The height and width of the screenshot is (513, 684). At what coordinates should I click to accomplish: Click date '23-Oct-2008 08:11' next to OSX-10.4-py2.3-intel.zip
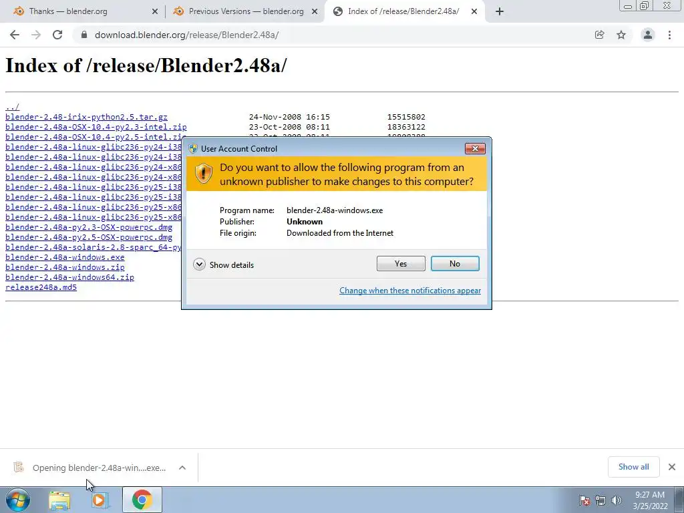289,127
